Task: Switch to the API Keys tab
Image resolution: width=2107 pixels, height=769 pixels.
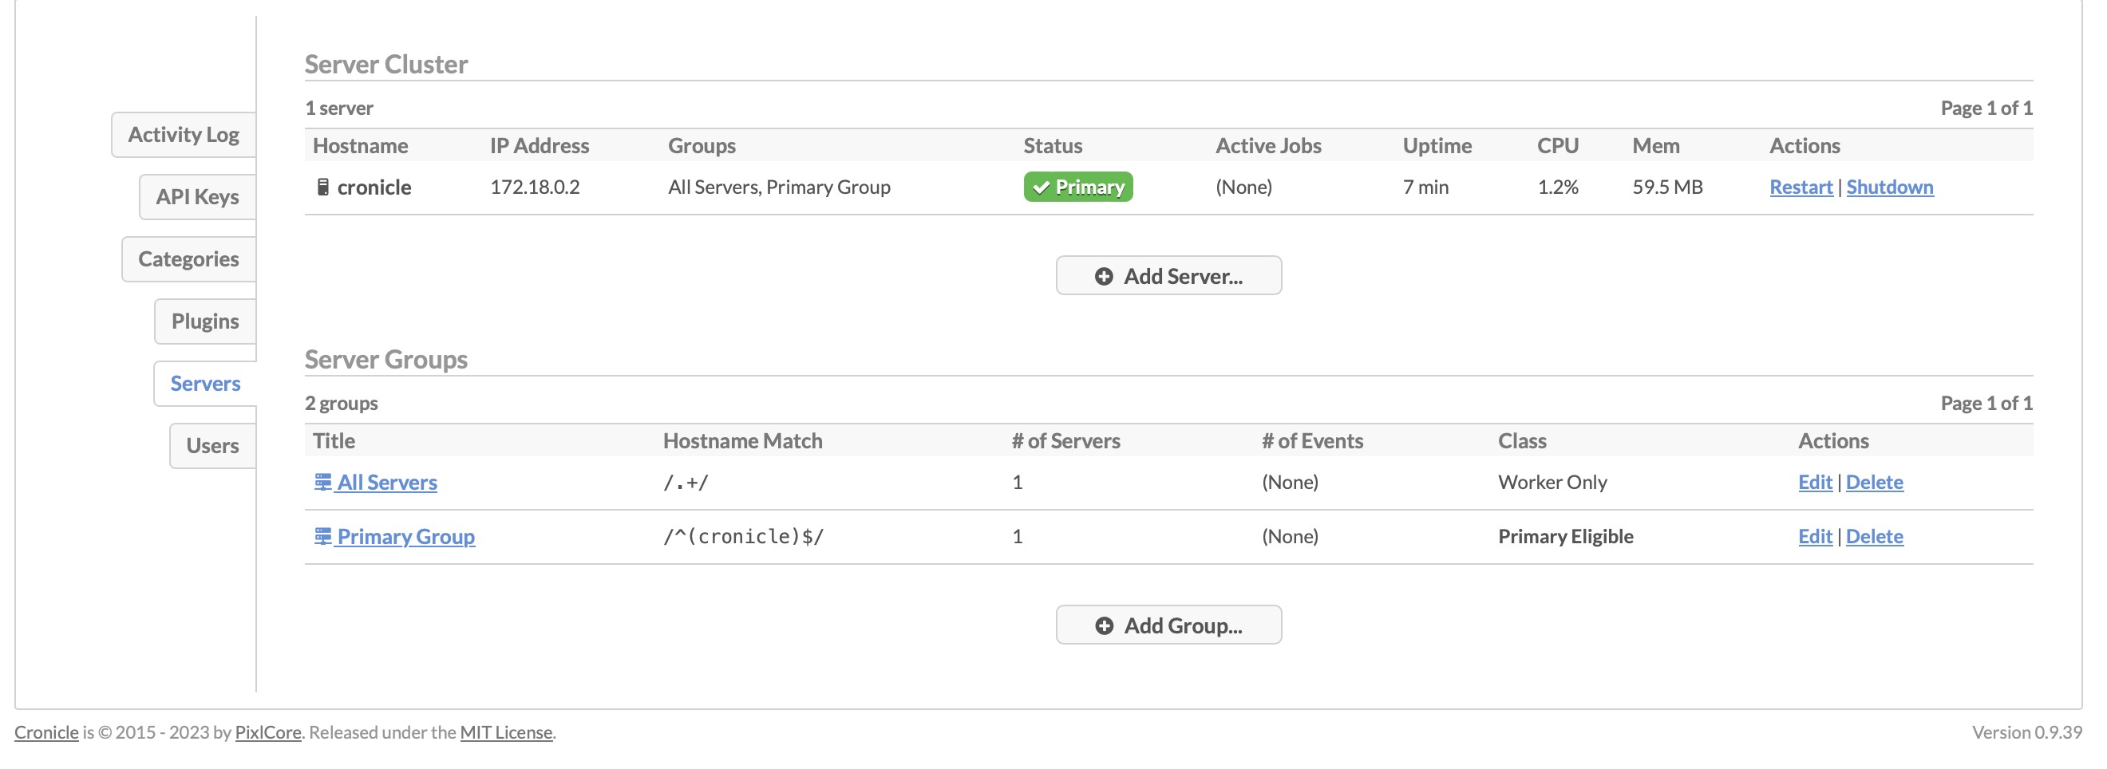Action: coord(197,197)
